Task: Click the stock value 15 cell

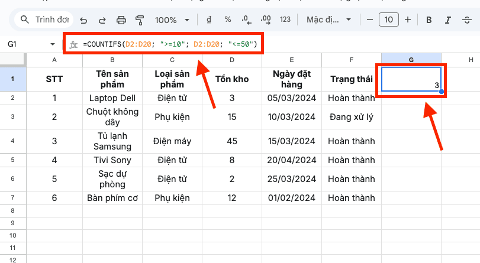Action: [x=232, y=117]
